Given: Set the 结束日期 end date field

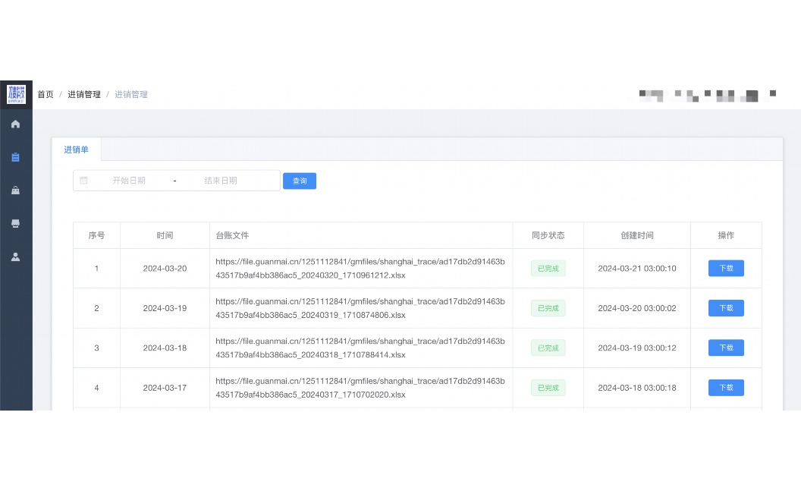Looking at the screenshot, I should 221,181.
